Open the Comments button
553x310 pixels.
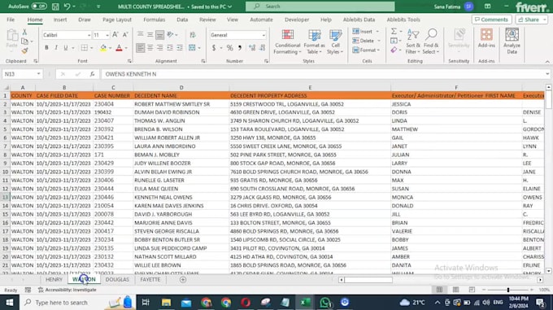point(492,20)
